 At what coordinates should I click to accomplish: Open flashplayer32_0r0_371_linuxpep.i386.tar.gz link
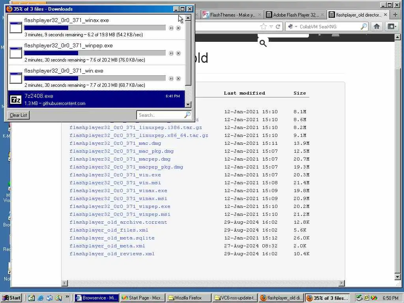(136, 127)
